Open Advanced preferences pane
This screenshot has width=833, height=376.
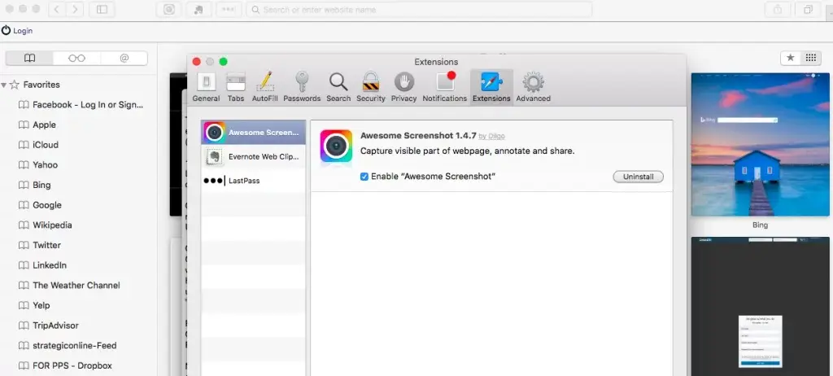(x=533, y=87)
